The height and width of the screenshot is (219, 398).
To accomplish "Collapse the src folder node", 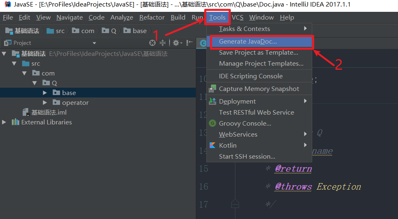I will click(x=14, y=63).
